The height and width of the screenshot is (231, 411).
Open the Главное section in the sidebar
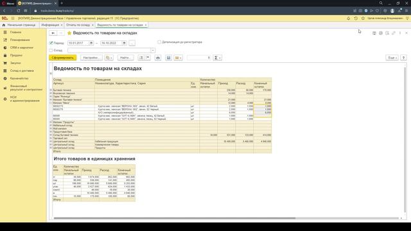click(x=15, y=32)
